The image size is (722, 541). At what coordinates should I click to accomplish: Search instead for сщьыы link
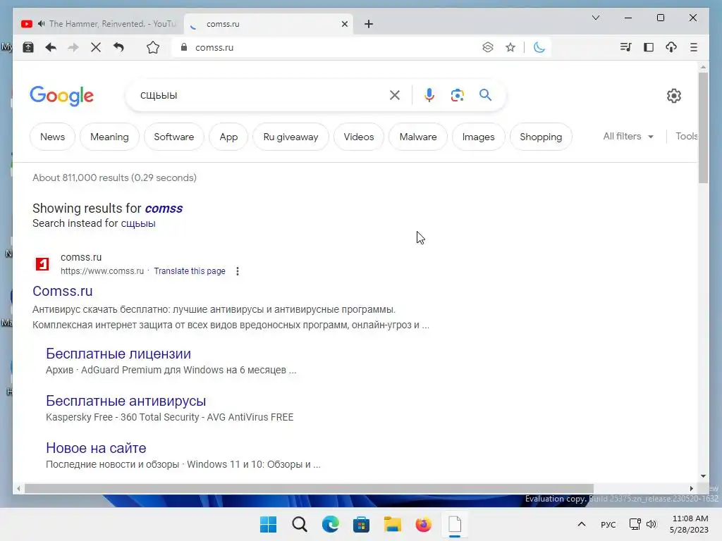138,223
